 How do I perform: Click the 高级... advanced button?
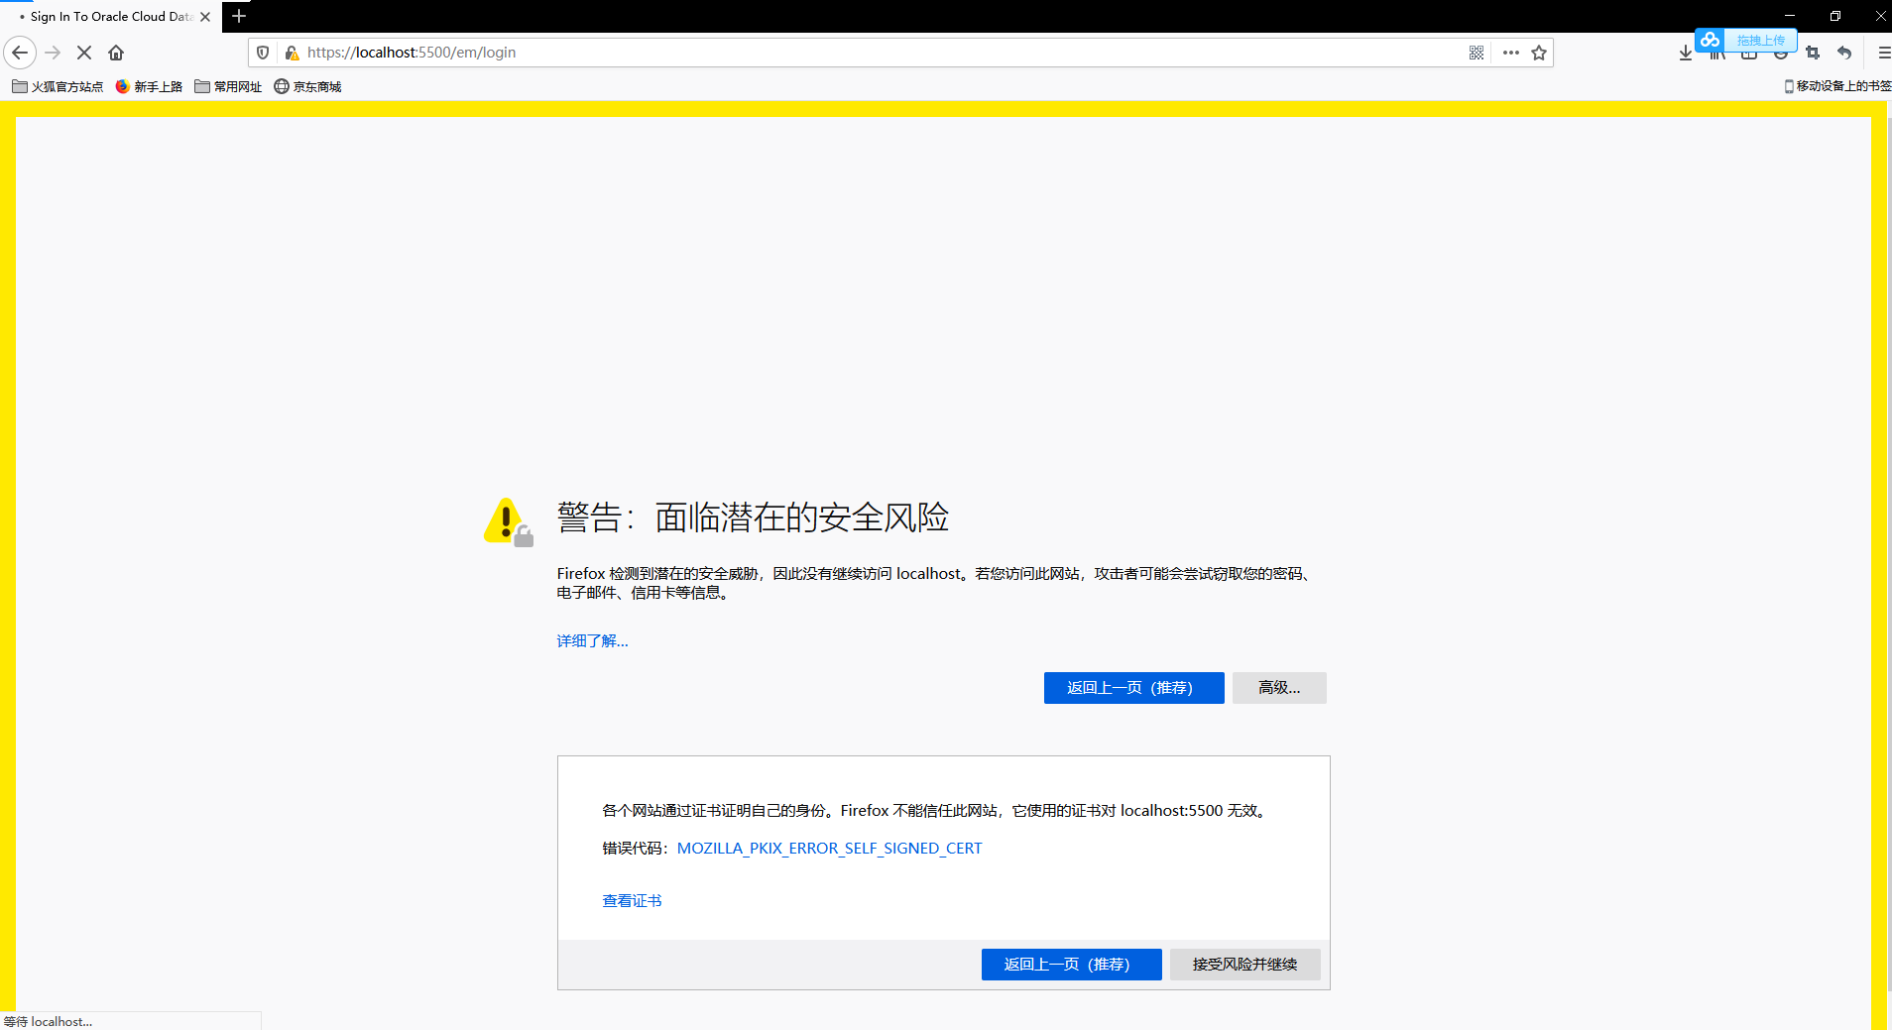pyautogui.click(x=1279, y=687)
